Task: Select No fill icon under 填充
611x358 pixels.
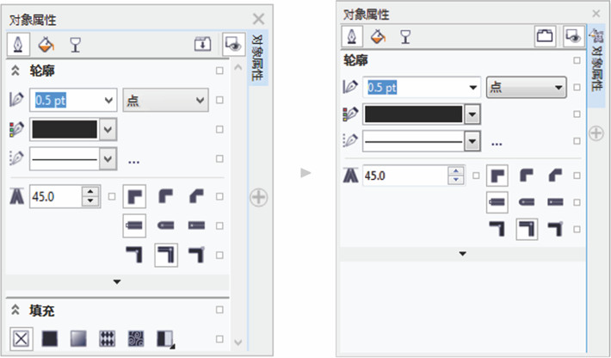Action: [x=21, y=338]
